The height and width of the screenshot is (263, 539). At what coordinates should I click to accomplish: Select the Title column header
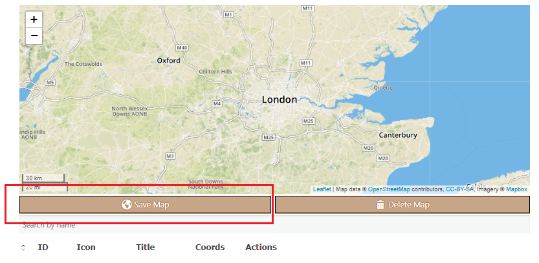[x=145, y=247]
